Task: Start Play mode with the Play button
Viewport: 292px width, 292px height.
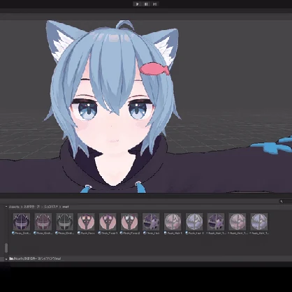Action: point(138,4)
